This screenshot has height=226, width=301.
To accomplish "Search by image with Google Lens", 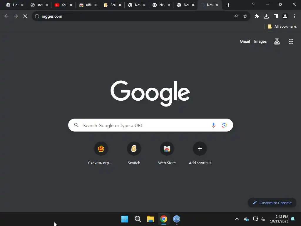I will coord(224,125).
